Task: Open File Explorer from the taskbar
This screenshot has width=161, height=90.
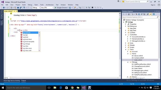Action: coord(55,88)
